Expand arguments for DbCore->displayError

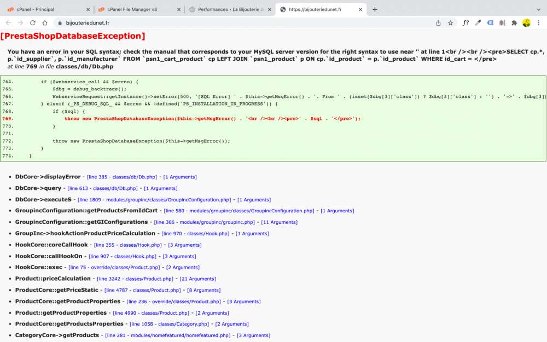(x=180, y=177)
